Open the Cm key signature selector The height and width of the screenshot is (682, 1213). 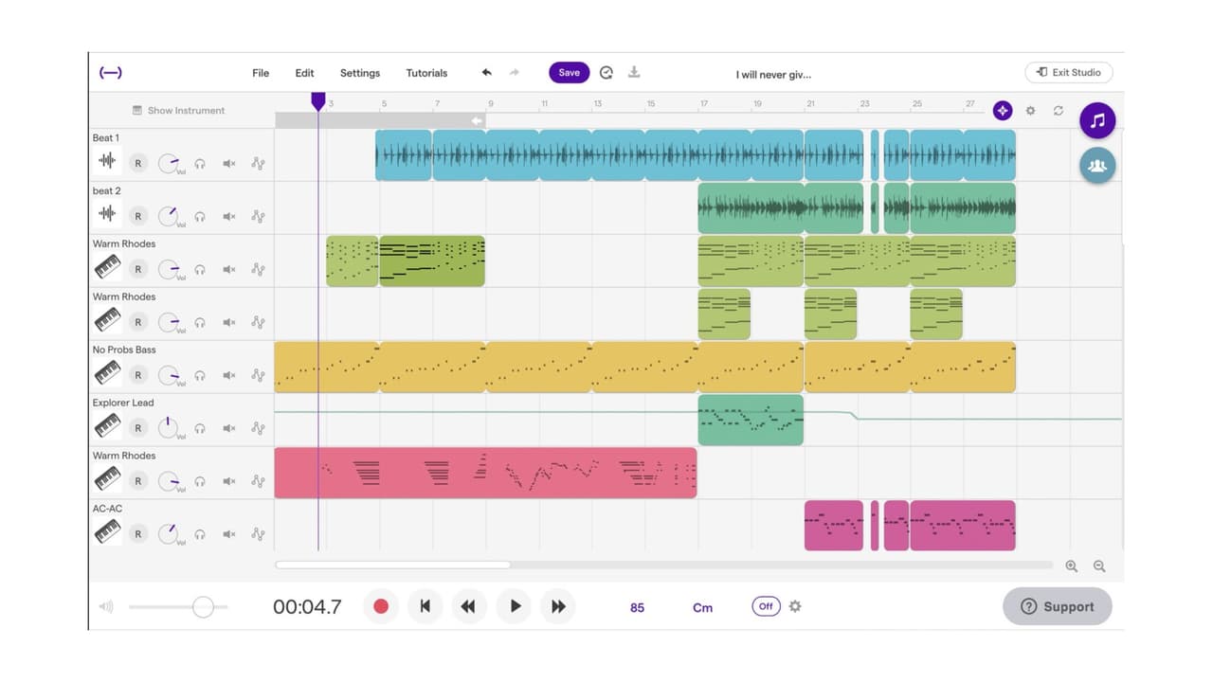[702, 607]
